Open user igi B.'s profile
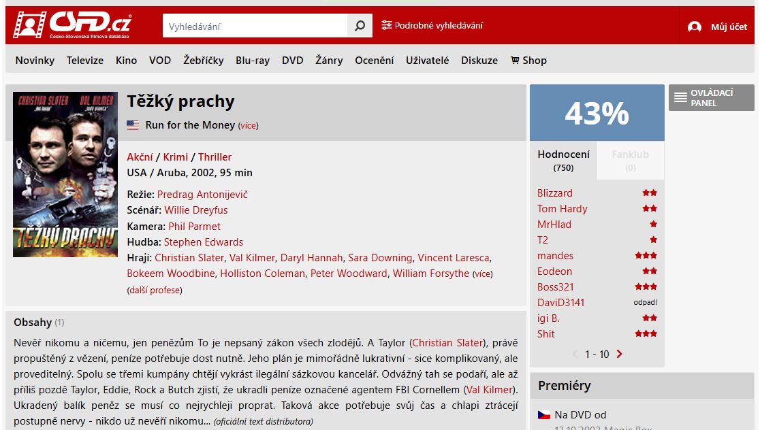This screenshot has width=760, height=430. click(548, 318)
